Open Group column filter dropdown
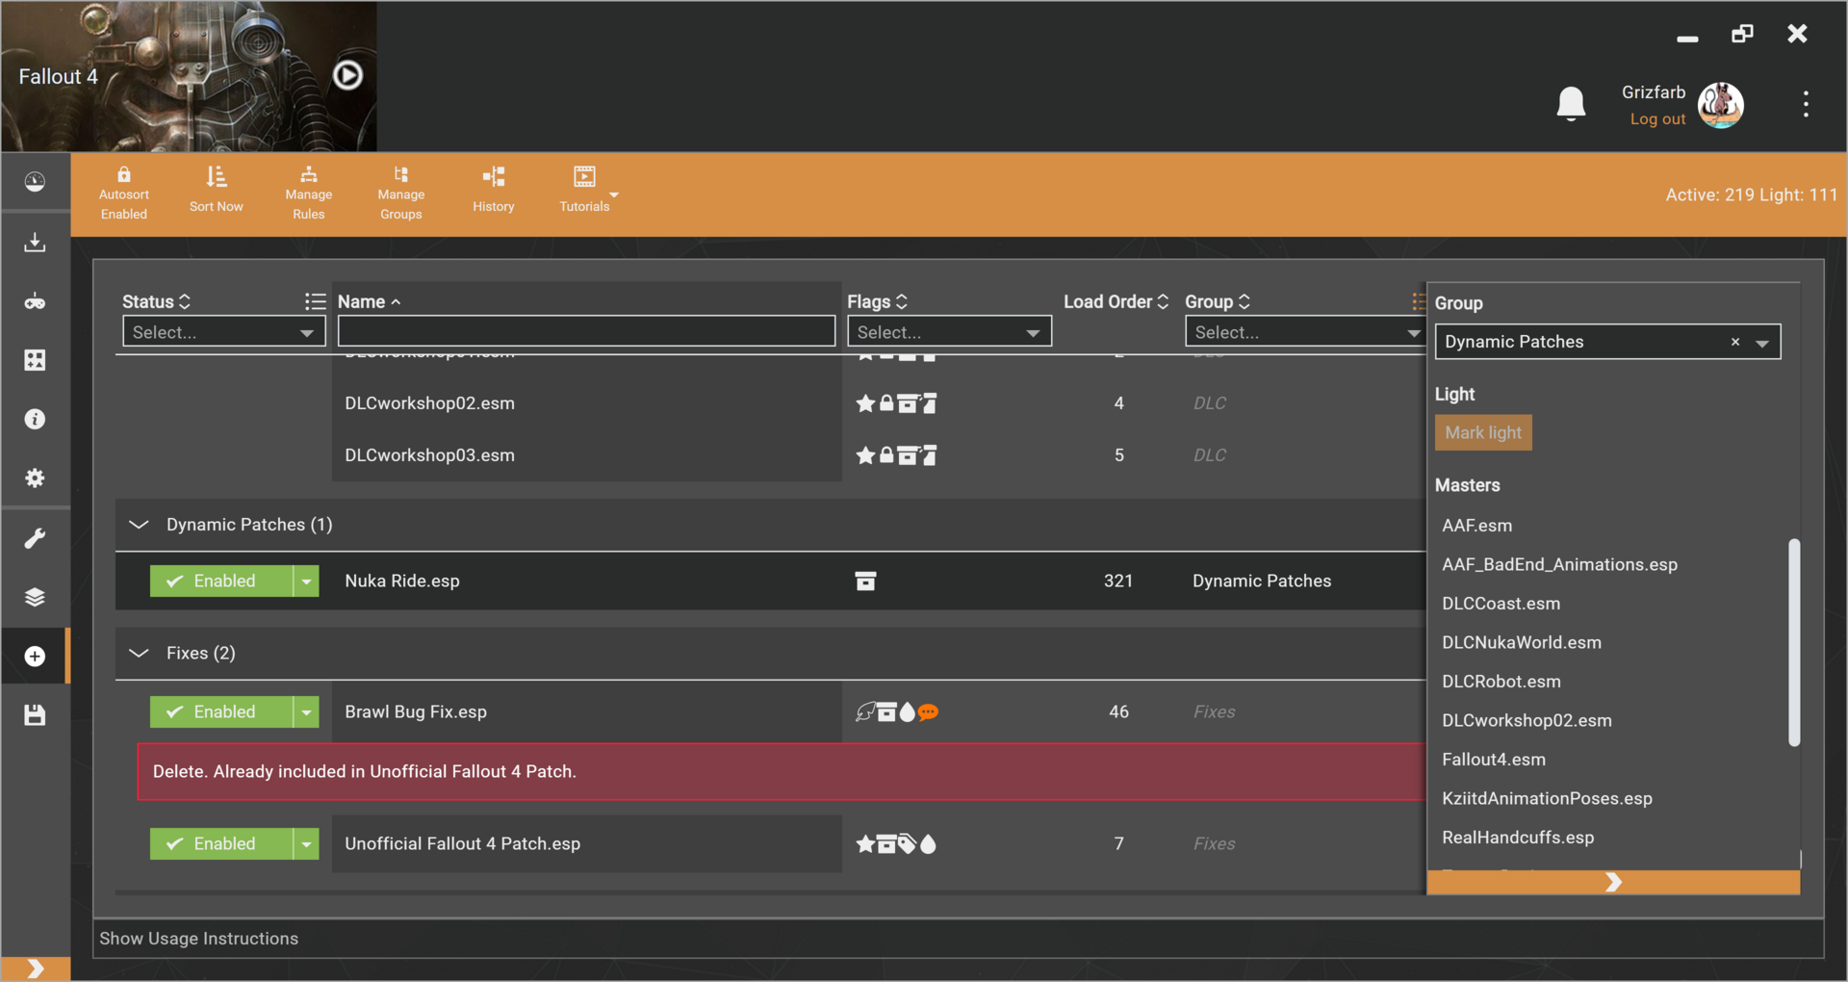The height and width of the screenshot is (982, 1848). coord(1304,332)
